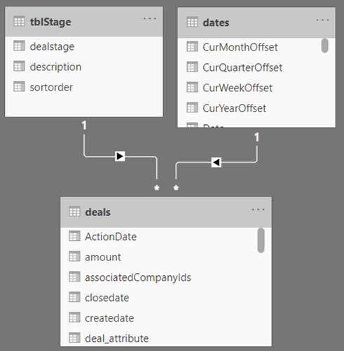344x351 pixels.
Task: Open the dates table options ellipsis
Action: pos(322,20)
